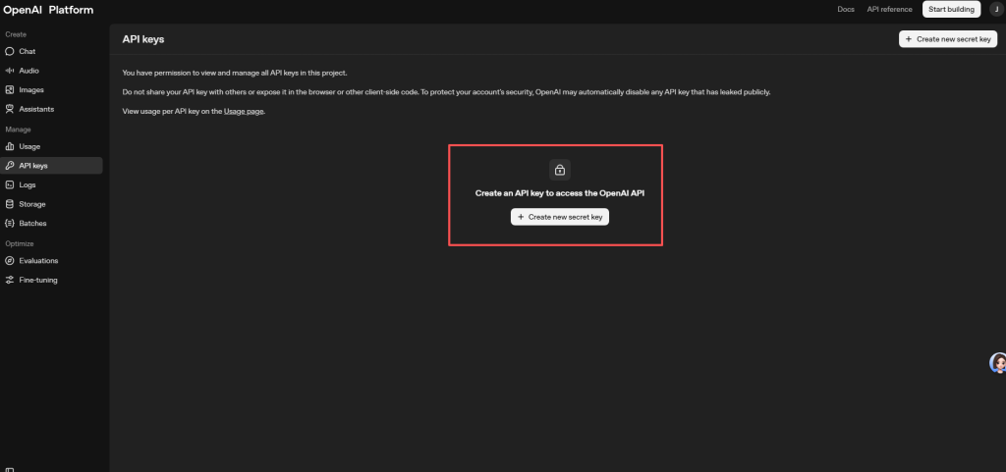Open the Images section icon
Viewport: 1006px width, 472px height.
pos(10,89)
